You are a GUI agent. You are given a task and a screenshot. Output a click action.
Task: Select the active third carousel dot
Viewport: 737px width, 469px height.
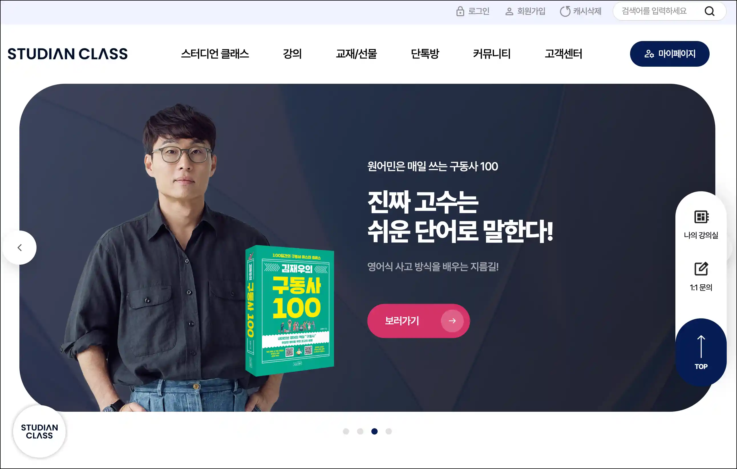click(374, 431)
